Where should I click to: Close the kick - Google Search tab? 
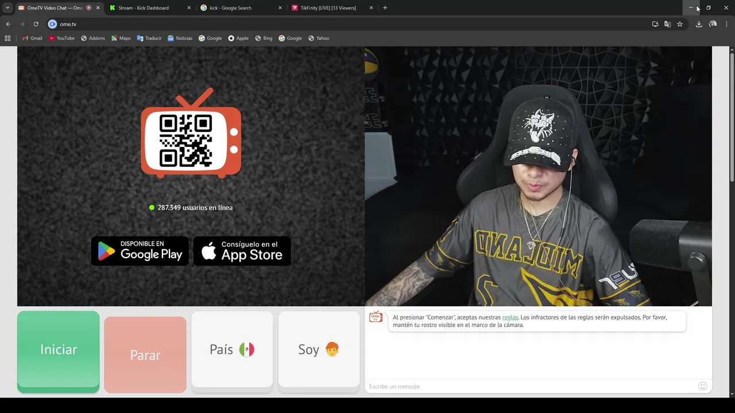pos(280,8)
